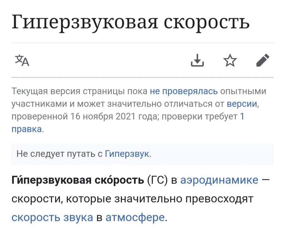Click the '(ГС)' abbreviation in the intro
This screenshot has height=232, width=285.
(x=158, y=180)
